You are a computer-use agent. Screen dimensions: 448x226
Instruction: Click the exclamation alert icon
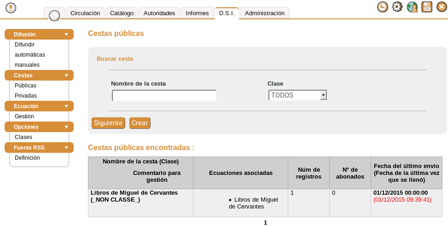point(11,8)
